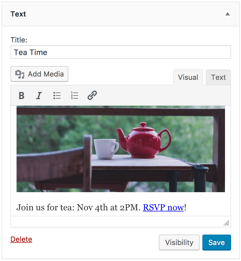
Task: Switch to the Text editor tab
Action: pyautogui.click(x=218, y=77)
